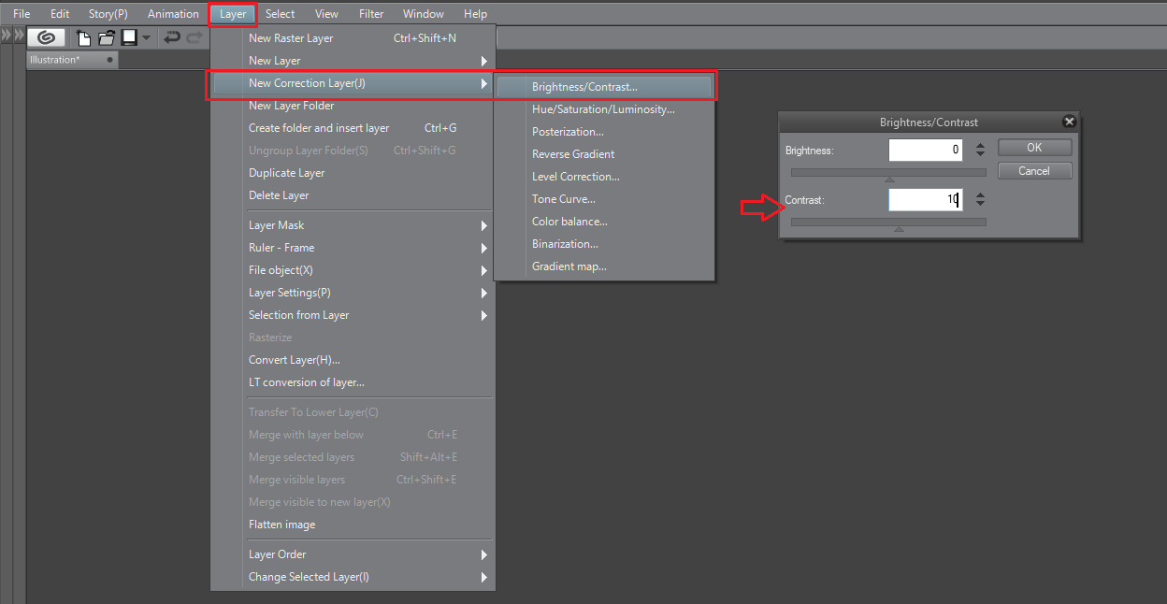1167x604 pixels.
Task: Click the Open file folder icon
Action: 107,38
